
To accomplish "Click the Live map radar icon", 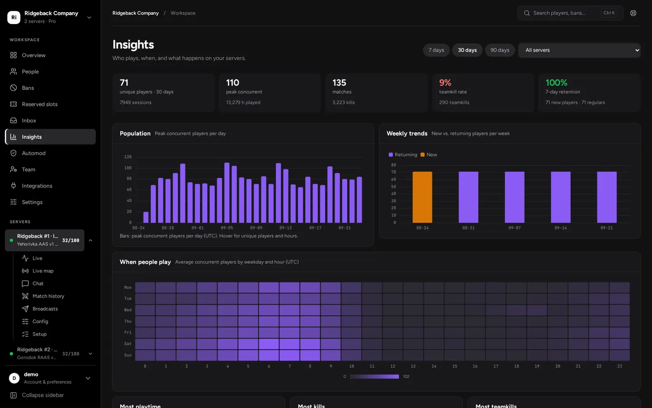I will (x=25, y=271).
